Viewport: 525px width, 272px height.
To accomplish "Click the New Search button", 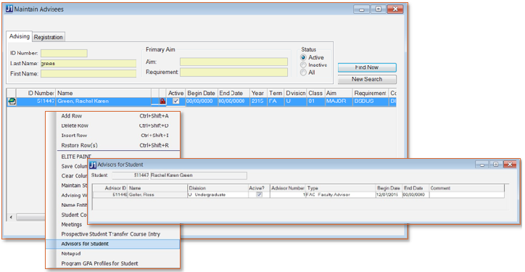I will tap(367, 79).
